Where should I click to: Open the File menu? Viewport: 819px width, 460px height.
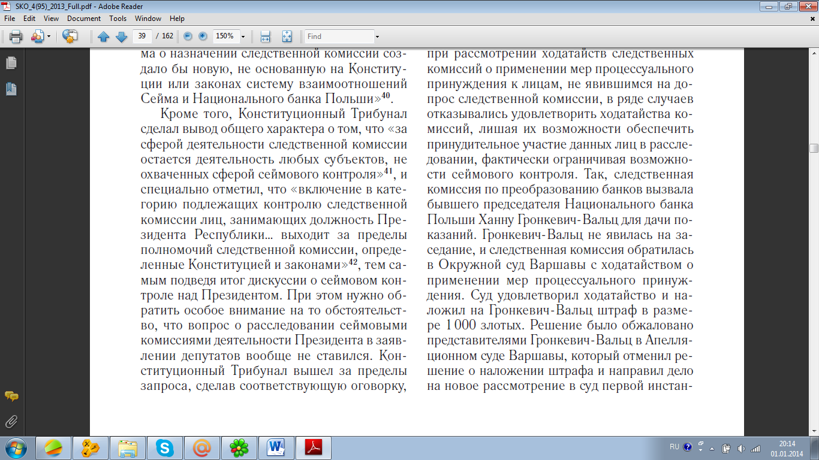[x=10, y=19]
